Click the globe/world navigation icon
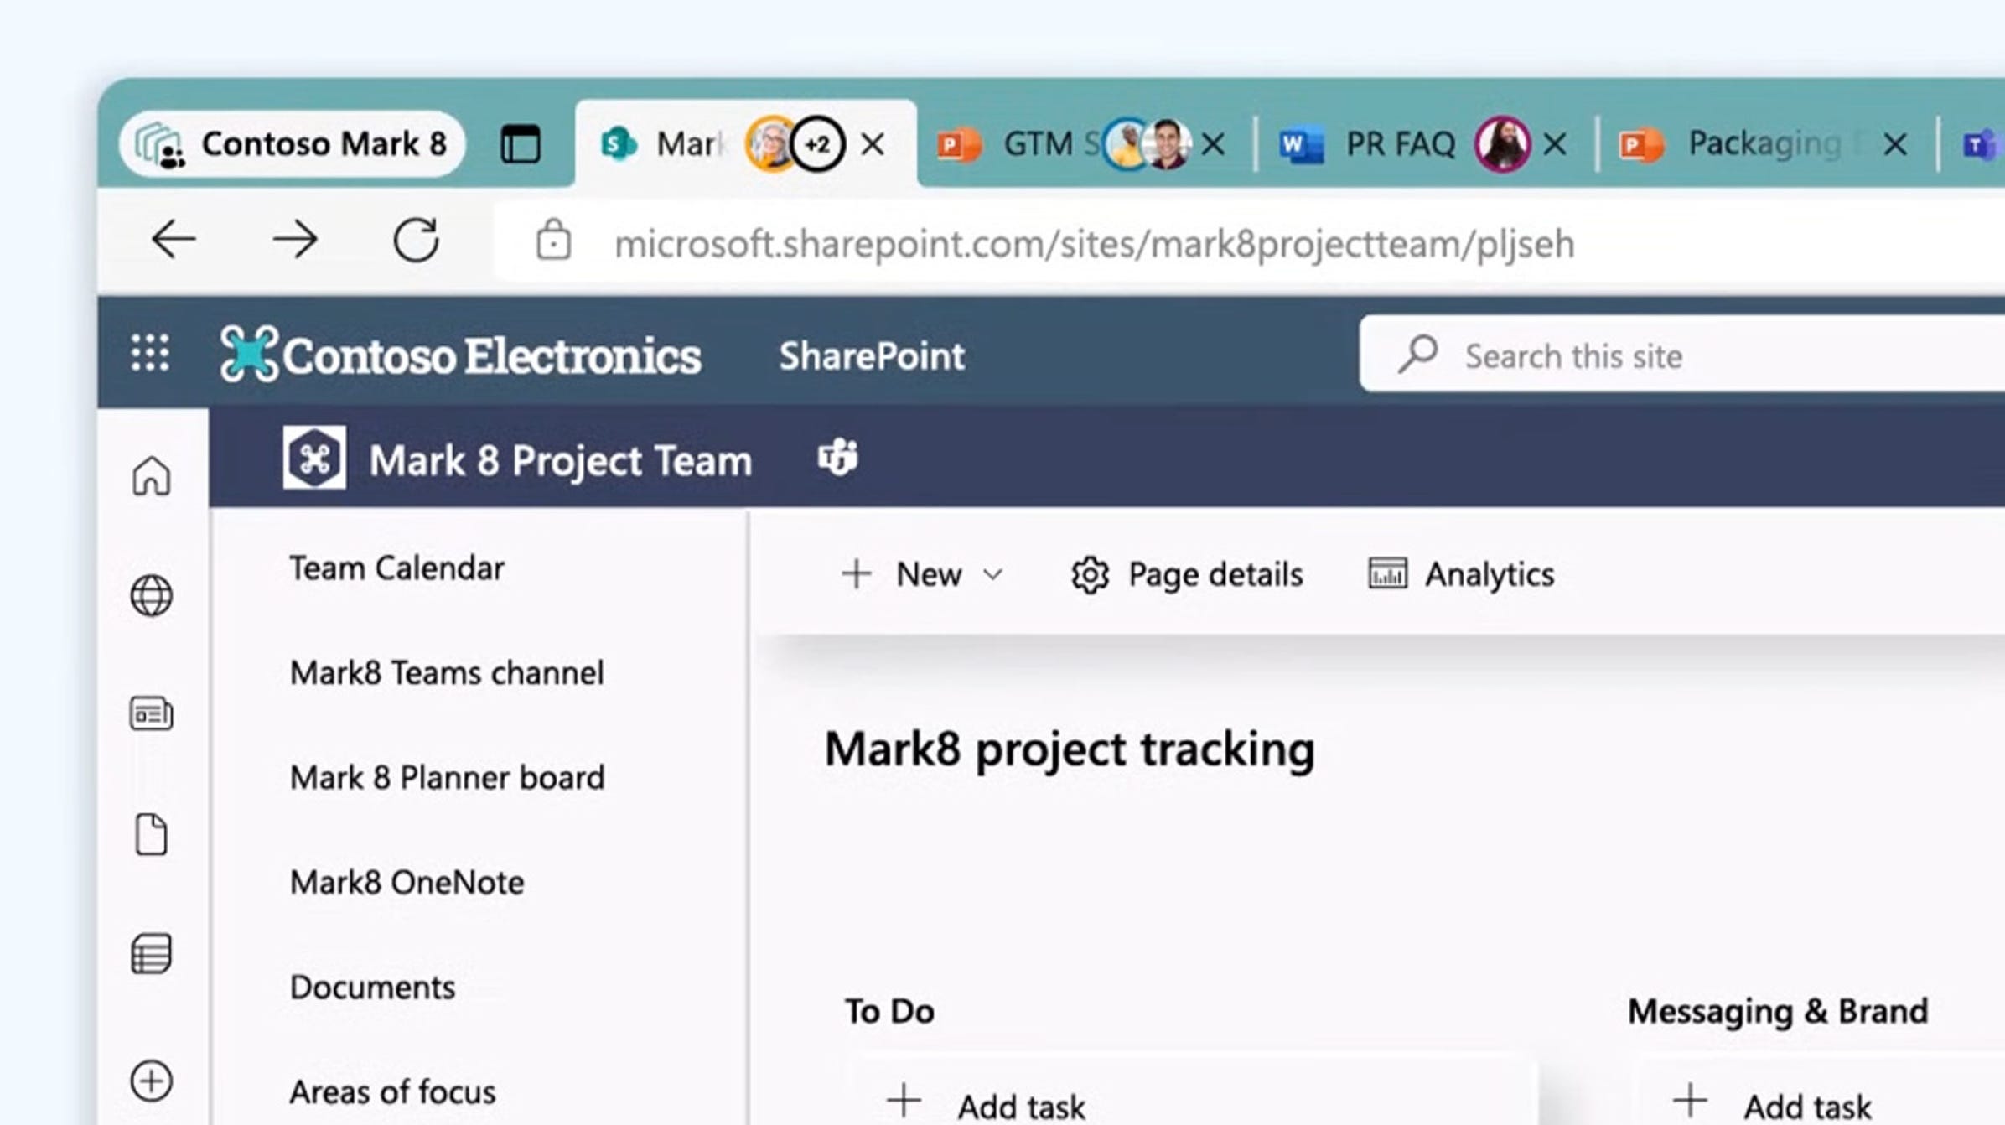Screen dimensions: 2005x1125 (150, 595)
